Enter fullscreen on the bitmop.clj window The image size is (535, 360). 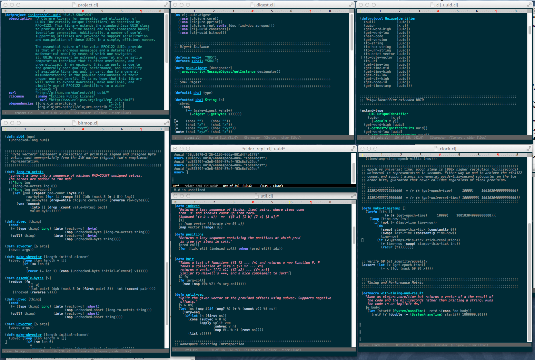pos(166,123)
